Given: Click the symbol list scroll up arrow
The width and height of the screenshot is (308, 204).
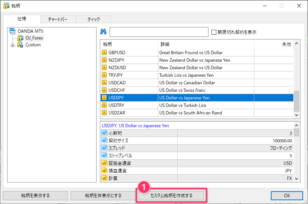Looking at the screenshot, I should pyautogui.click(x=297, y=43).
